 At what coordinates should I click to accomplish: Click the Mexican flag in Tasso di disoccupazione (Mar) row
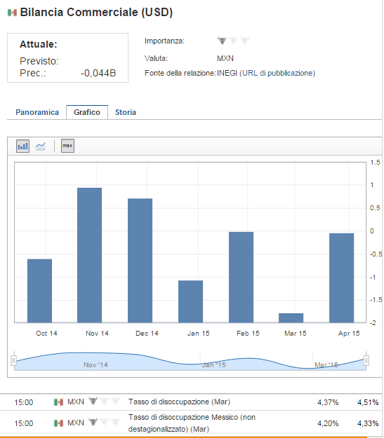(x=58, y=402)
